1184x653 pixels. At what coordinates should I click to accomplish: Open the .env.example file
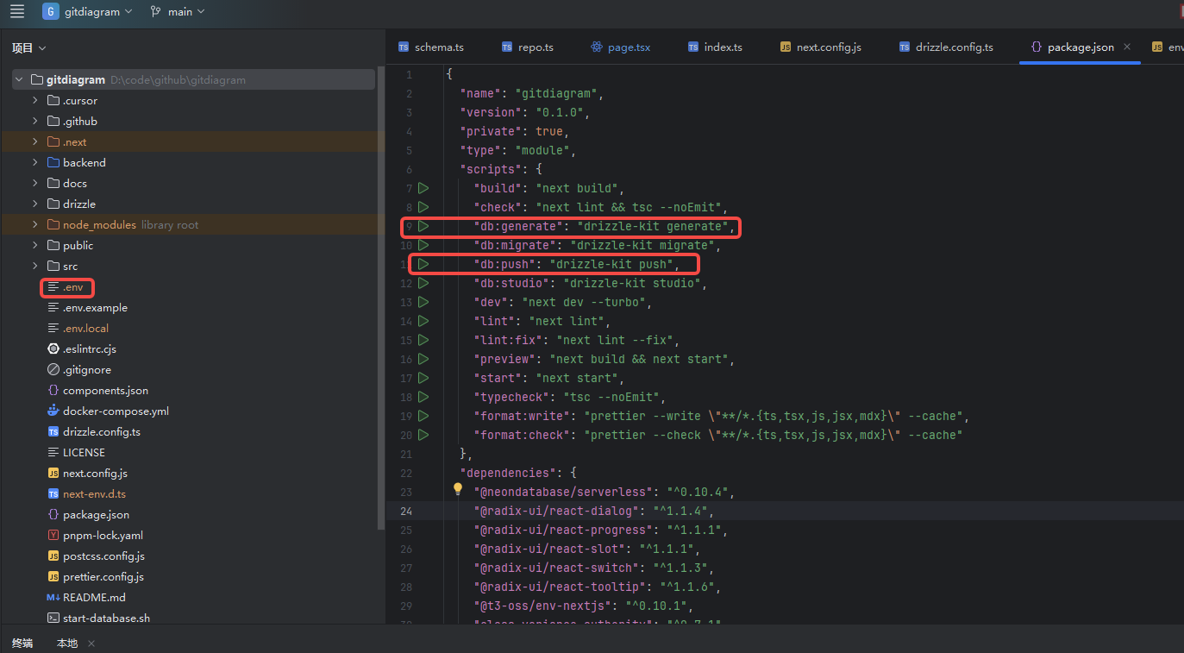pyautogui.click(x=87, y=307)
